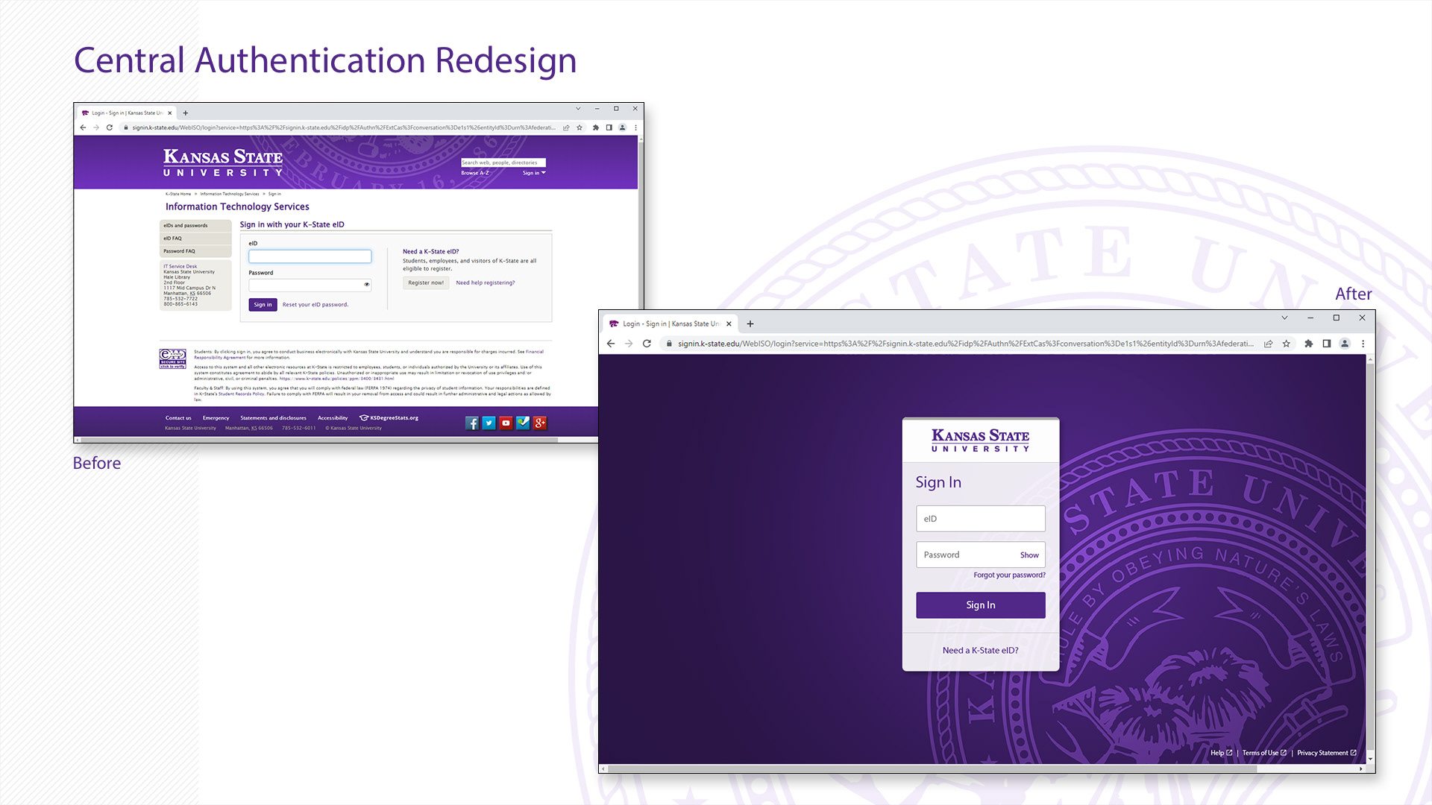Open the extensions puzzle icon in After browser
This screenshot has height=805, width=1432.
click(x=1308, y=344)
